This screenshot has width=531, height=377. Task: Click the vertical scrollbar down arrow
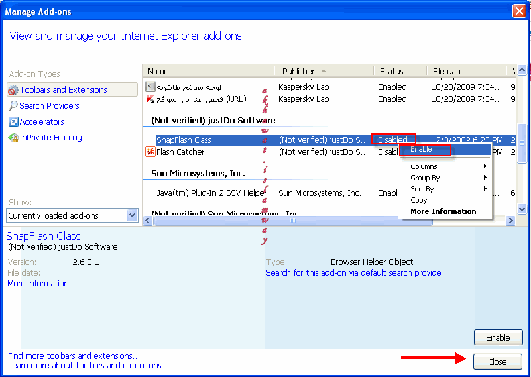[x=522, y=209]
